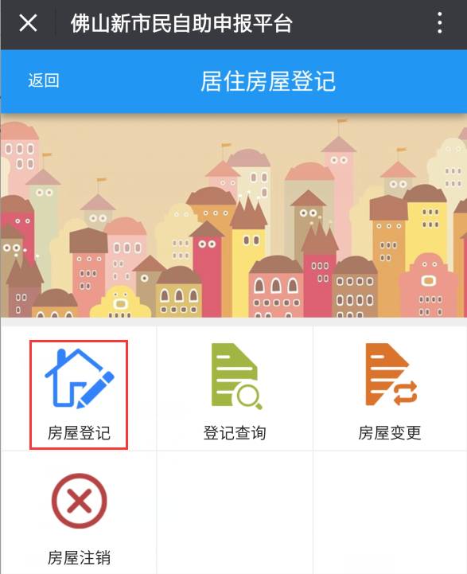Screen dimensions: 467x574
Task: Click the 佛山新市民自助申报平台 title text
Action: click(181, 23)
